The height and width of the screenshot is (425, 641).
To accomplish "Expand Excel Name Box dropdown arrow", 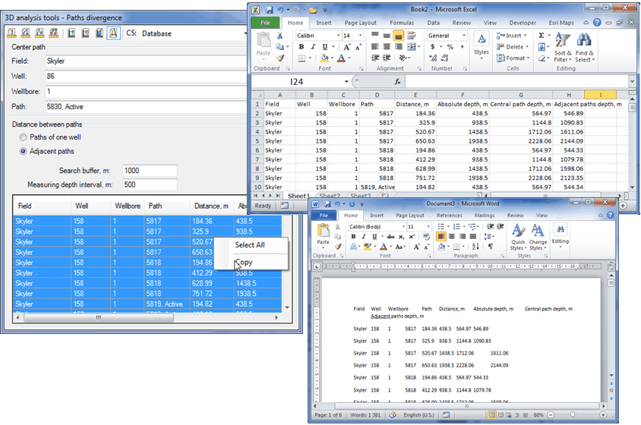I will 346,82.
